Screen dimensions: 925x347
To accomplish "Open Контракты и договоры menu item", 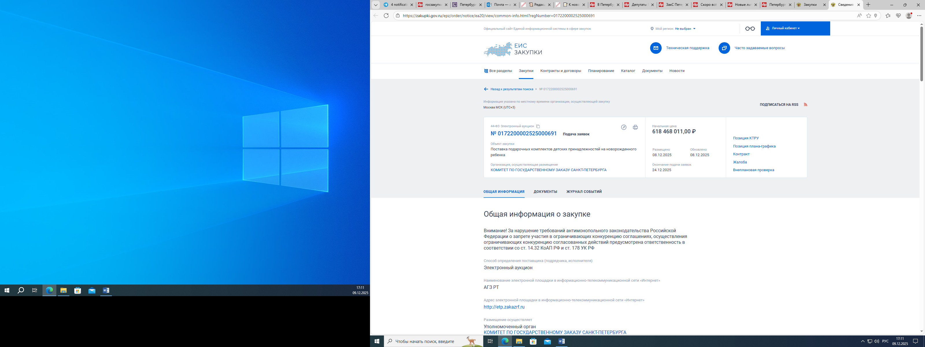I will (560, 71).
